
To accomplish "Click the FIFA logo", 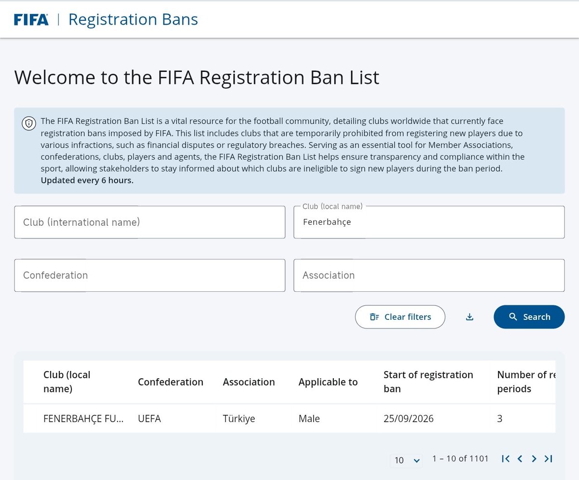I will 31,20.
